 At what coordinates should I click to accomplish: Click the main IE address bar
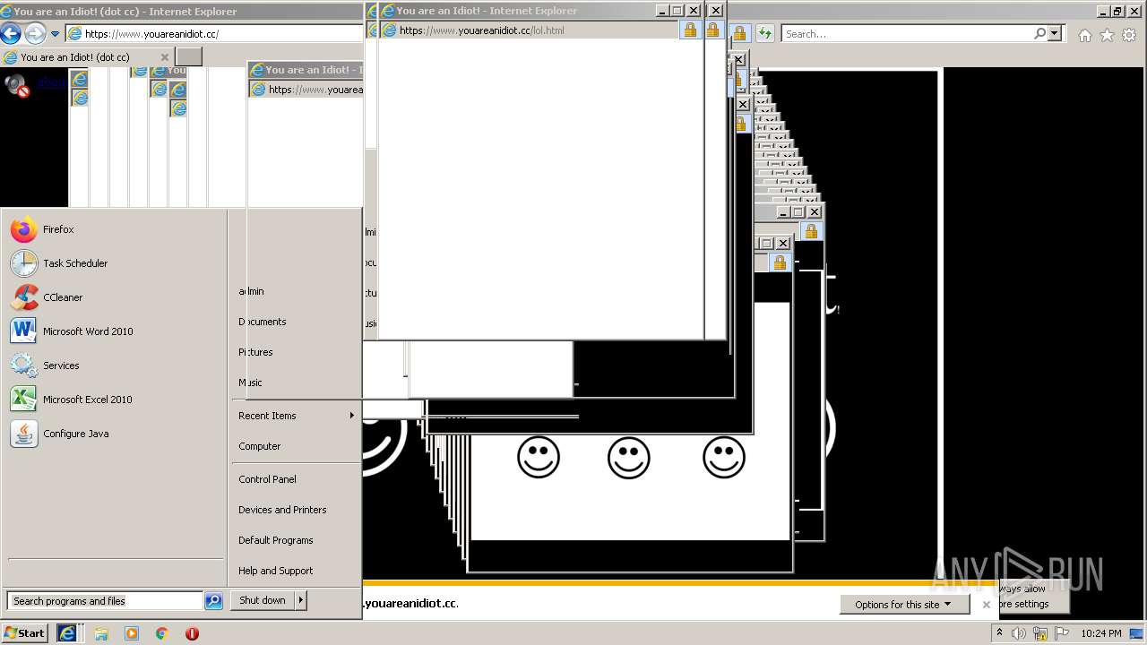tap(213, 34)
